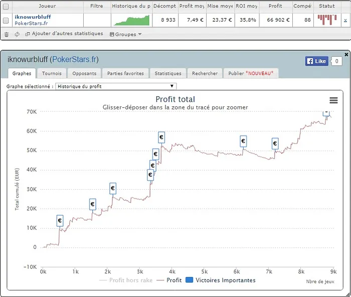The image size is (351, 297).
Task: Click the red Statut bar chart
Action: 327,20
